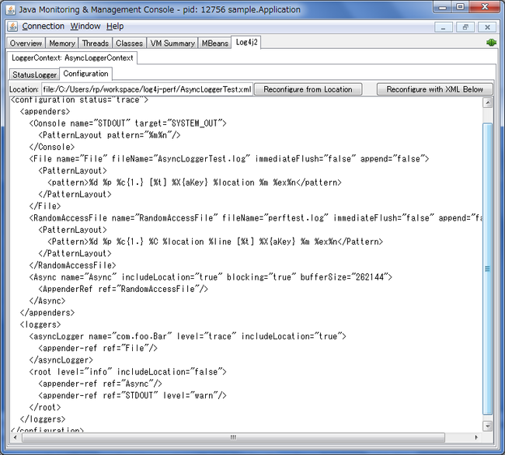Click the '</loggers>' closing tag

point(43,419)
